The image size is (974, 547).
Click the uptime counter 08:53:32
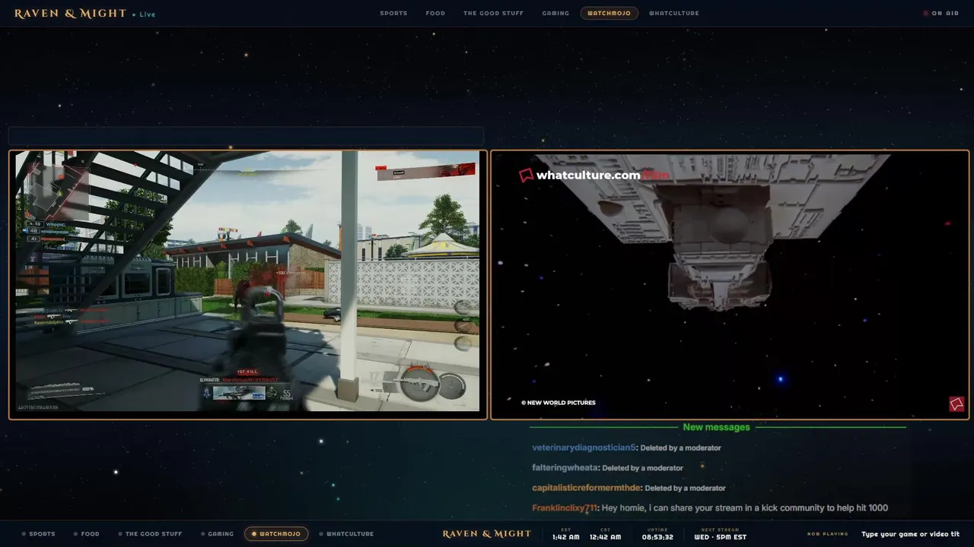tap(657, 534)
